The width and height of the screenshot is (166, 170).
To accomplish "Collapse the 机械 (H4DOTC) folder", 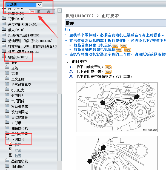I will (4, 57).
